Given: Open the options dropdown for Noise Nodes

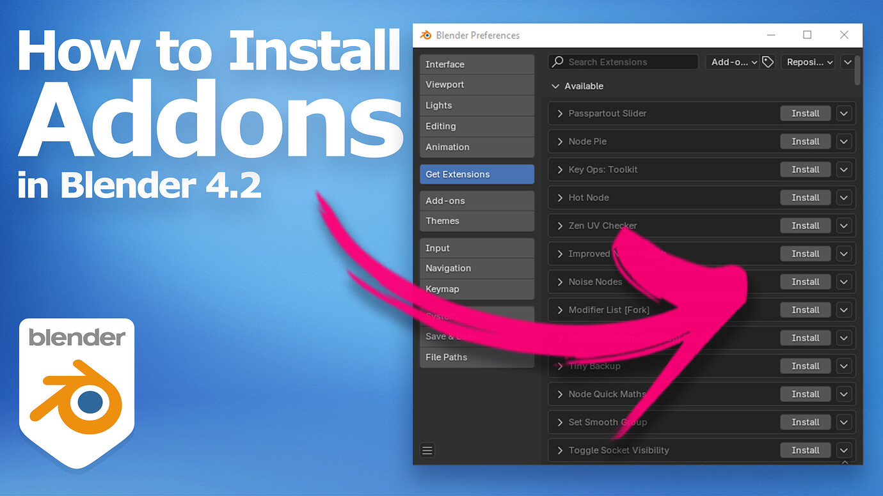Looking at the screenshot, I should click(x=844, y=282).
